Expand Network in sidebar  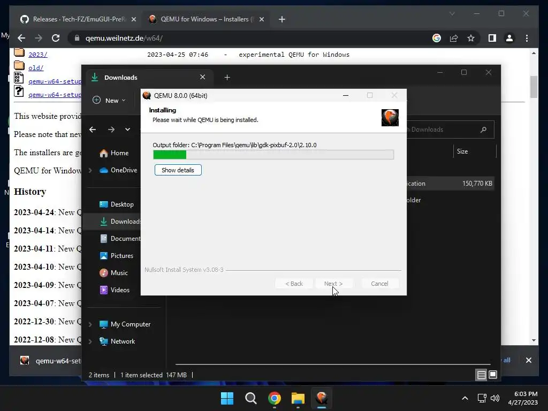coord(90,341)
